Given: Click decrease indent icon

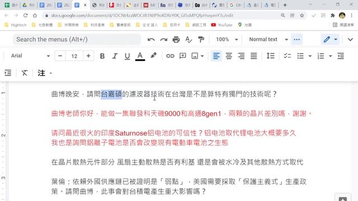Looking at the screenshot, I should [341, 56].
